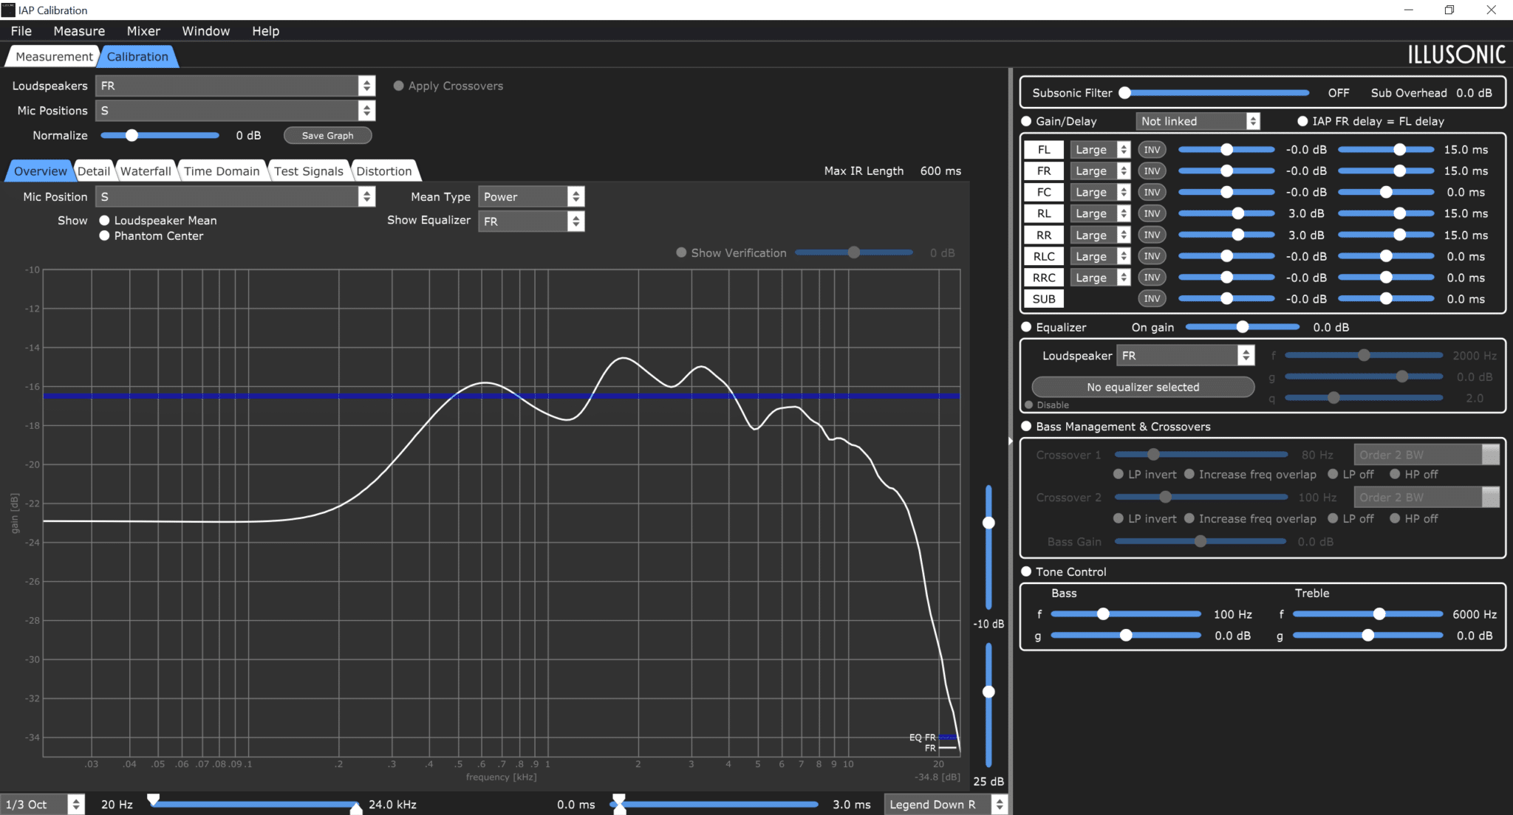The height and width of the screenshot is (815, 1513).
Task: Click the 24.0 kHz upper frequency range handle
Action: [x=355, y=808]
